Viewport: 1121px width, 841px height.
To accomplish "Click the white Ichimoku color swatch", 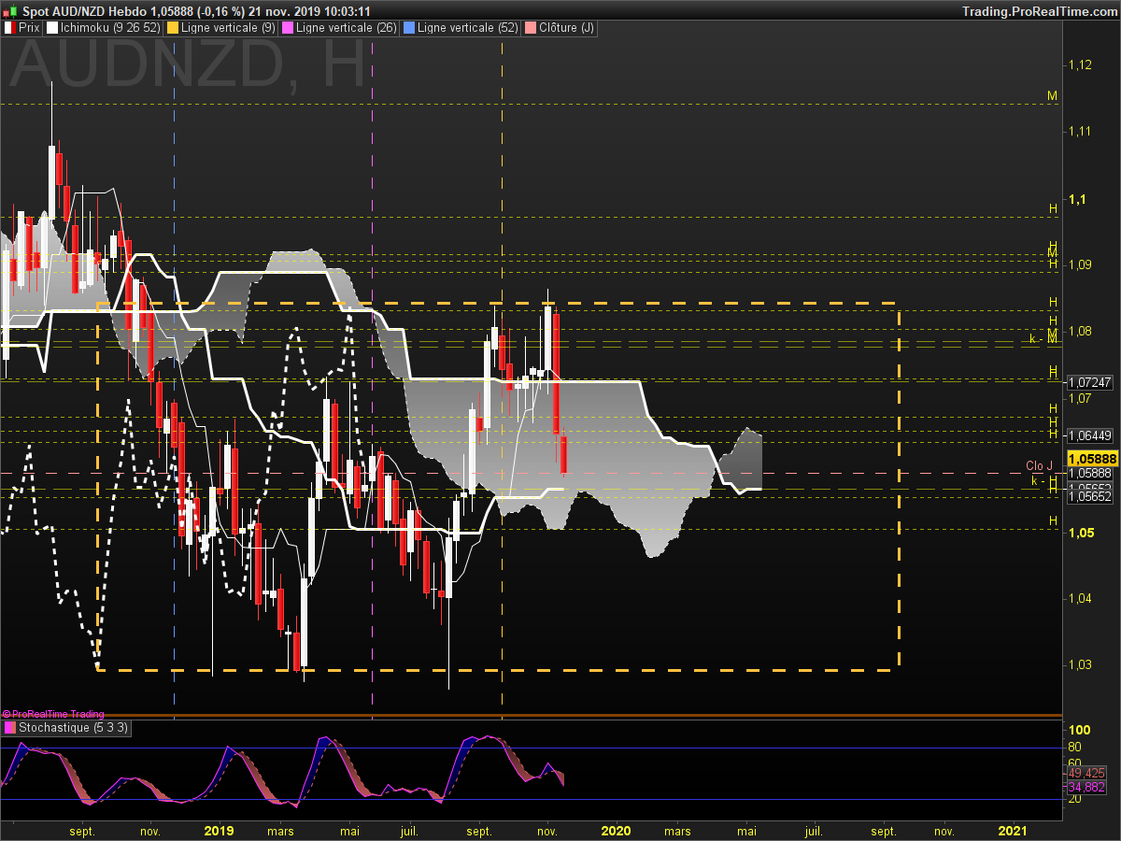I will point(52,28).
